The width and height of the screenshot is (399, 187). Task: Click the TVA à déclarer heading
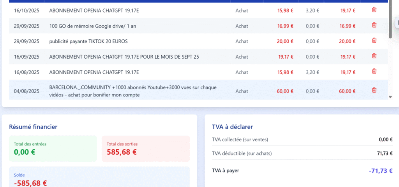tap(232, 127)
